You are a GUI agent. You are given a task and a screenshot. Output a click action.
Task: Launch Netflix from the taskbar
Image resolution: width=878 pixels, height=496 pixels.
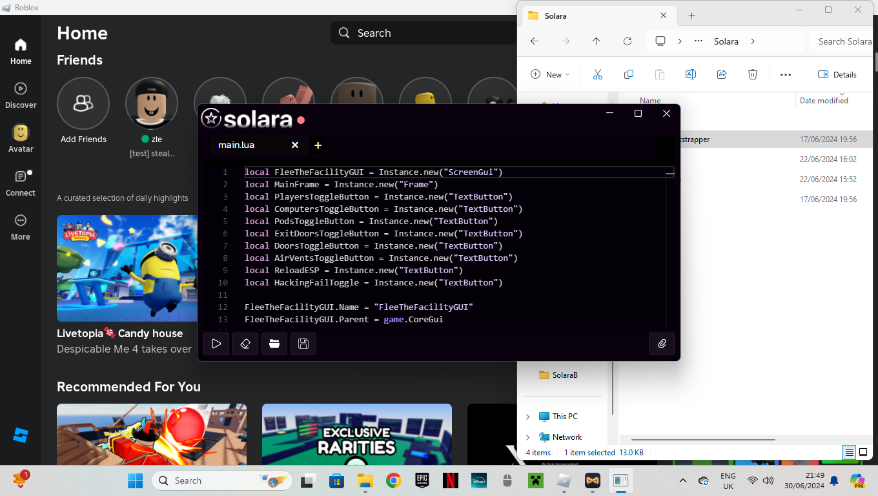click(451, 480)
